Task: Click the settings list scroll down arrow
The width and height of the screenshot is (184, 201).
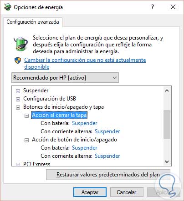Action: 167,162
